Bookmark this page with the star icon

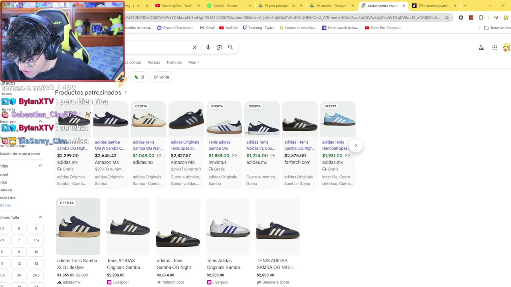[447, 18]
